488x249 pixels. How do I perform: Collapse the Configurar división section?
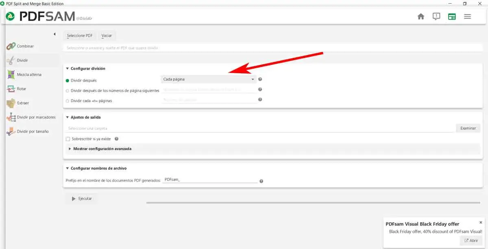[68, 69]
